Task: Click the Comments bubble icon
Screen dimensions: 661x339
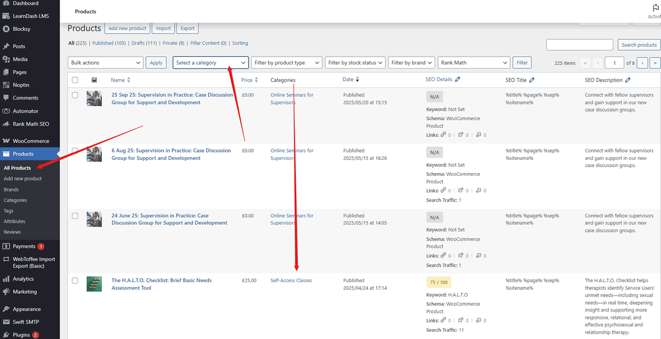Action: pyautogui.click(x=6, y=98)
